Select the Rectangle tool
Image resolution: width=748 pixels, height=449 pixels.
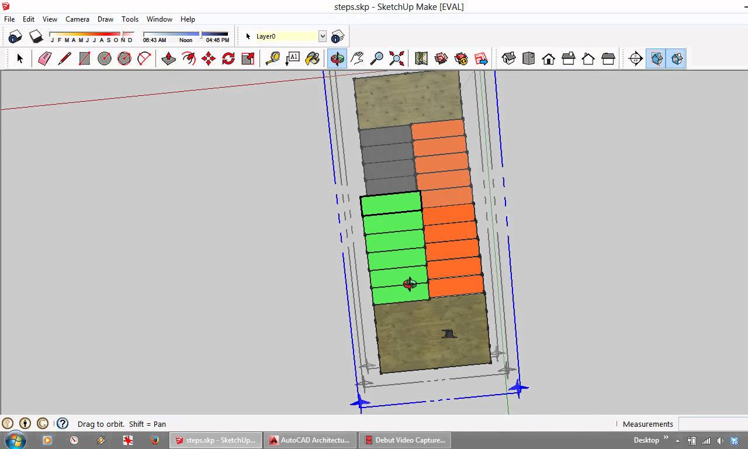[x=84, y=58]
